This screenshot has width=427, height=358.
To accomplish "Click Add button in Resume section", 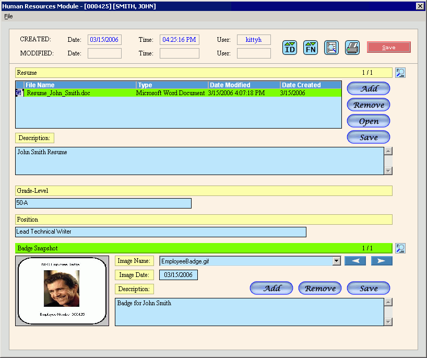I will [369, 88].
